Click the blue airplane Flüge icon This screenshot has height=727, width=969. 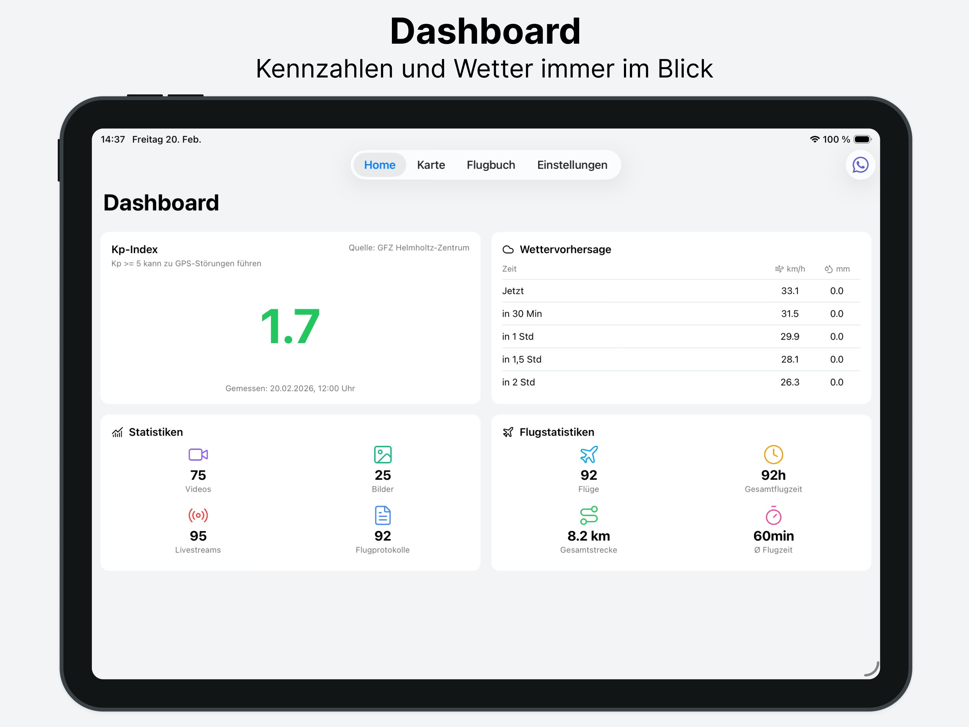click(x=588, y=454)
